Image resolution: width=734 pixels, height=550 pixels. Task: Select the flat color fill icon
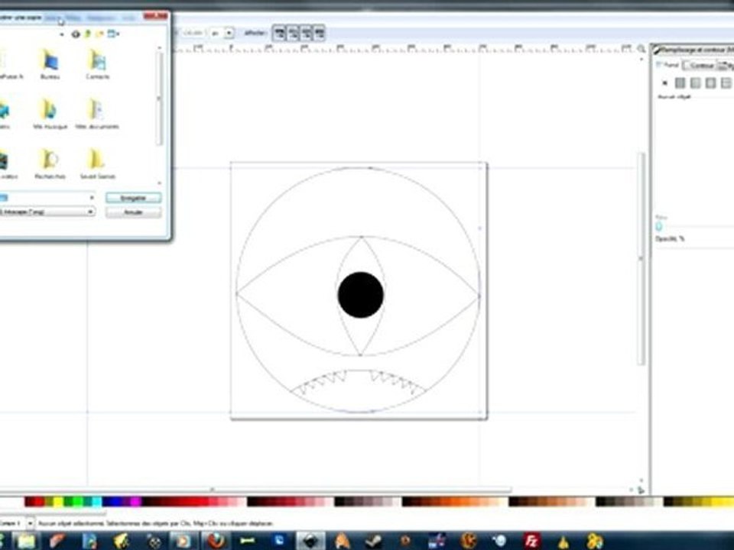click(680, 83)
